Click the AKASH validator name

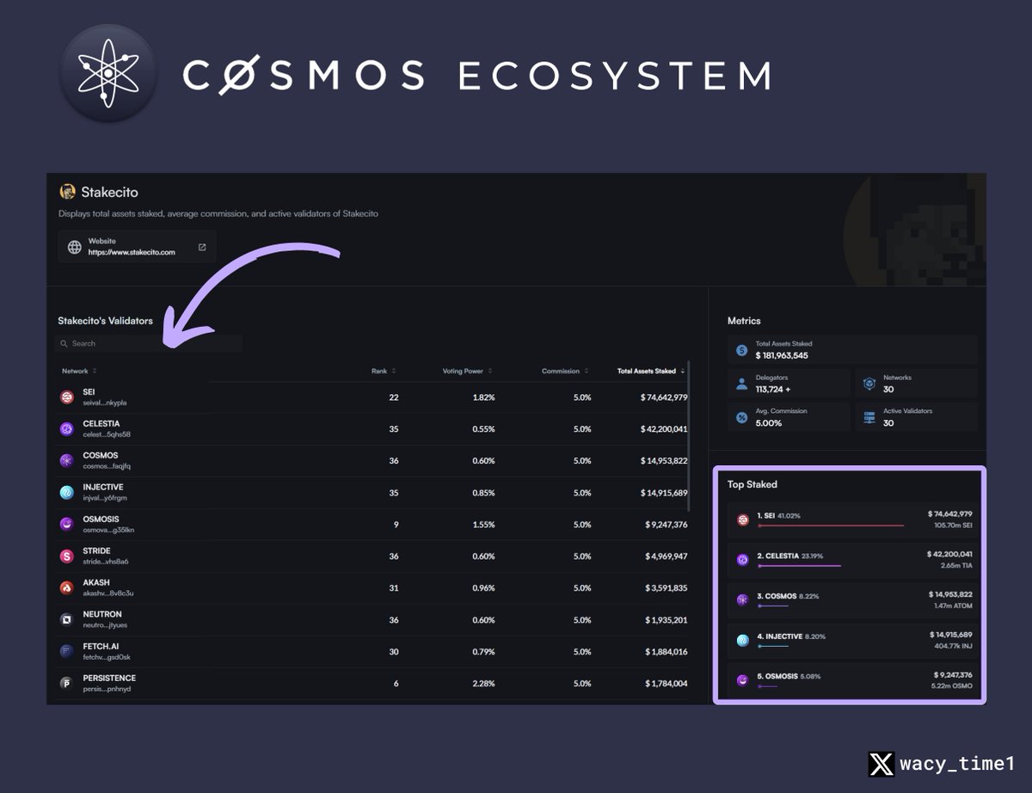tap(96, 582)
